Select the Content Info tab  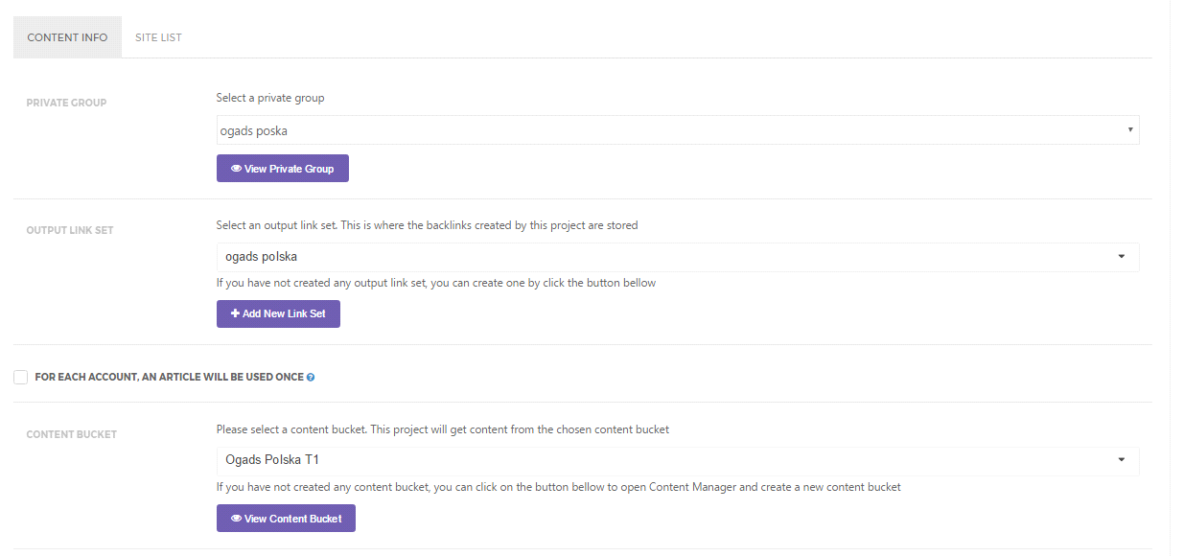67,37
